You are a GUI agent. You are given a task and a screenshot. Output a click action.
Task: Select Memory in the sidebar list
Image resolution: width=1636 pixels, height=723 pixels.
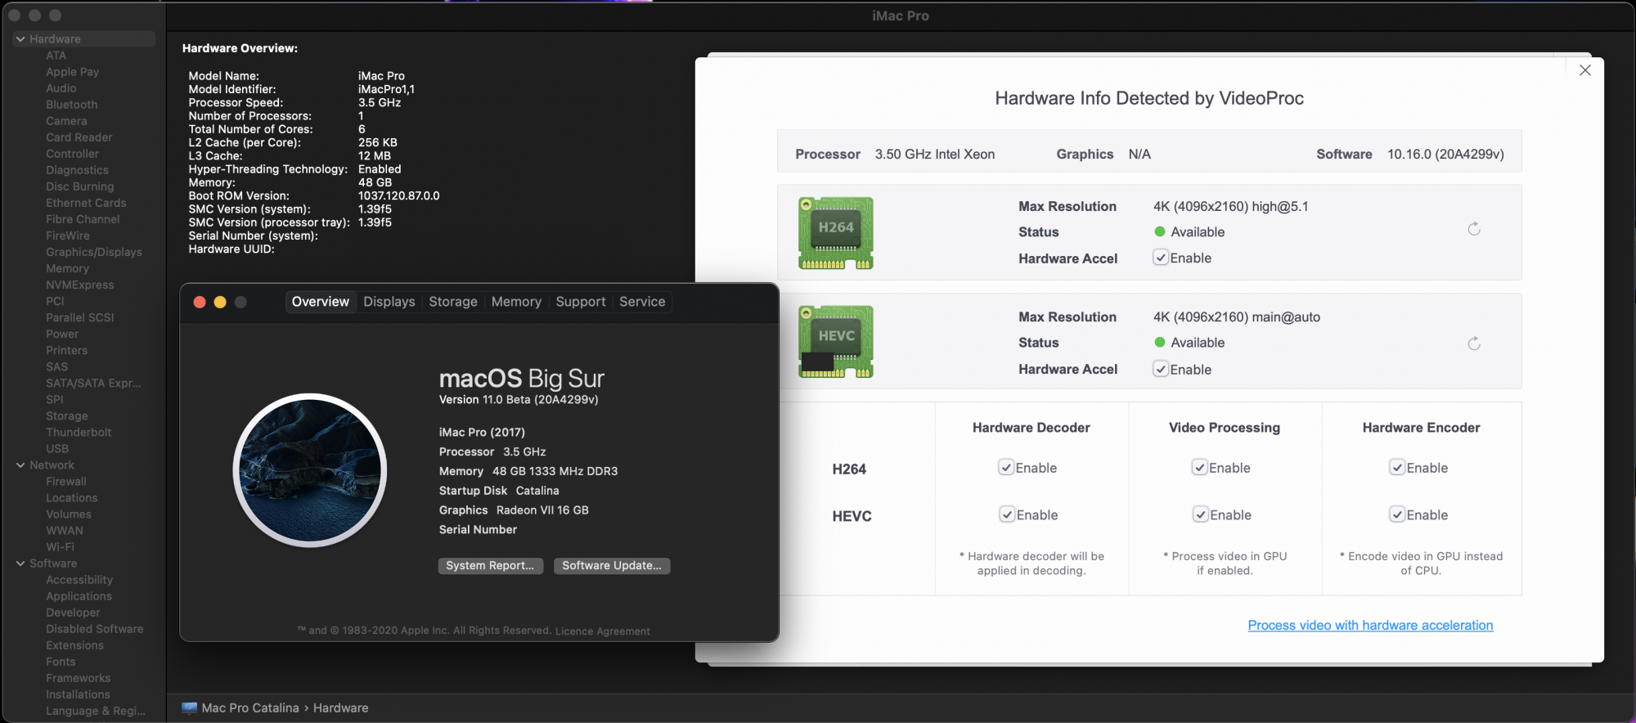pyautogui.click(x=68, y=268)
